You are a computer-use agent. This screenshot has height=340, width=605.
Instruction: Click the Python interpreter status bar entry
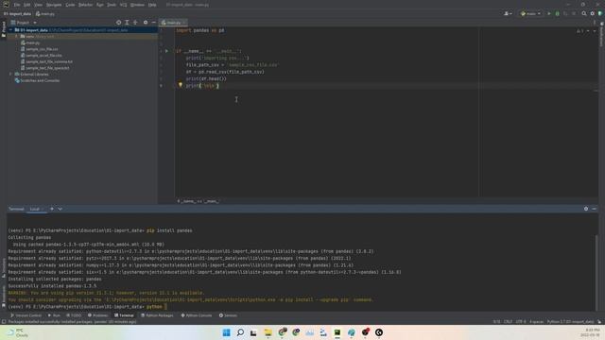(570, 321)
